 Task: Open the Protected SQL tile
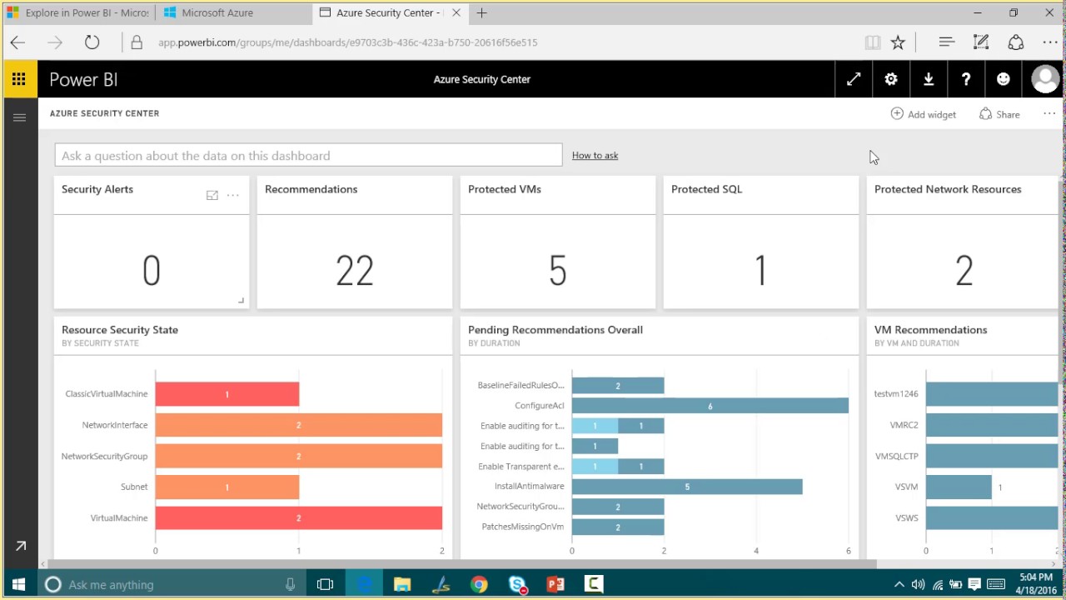(x=761, y=242)
